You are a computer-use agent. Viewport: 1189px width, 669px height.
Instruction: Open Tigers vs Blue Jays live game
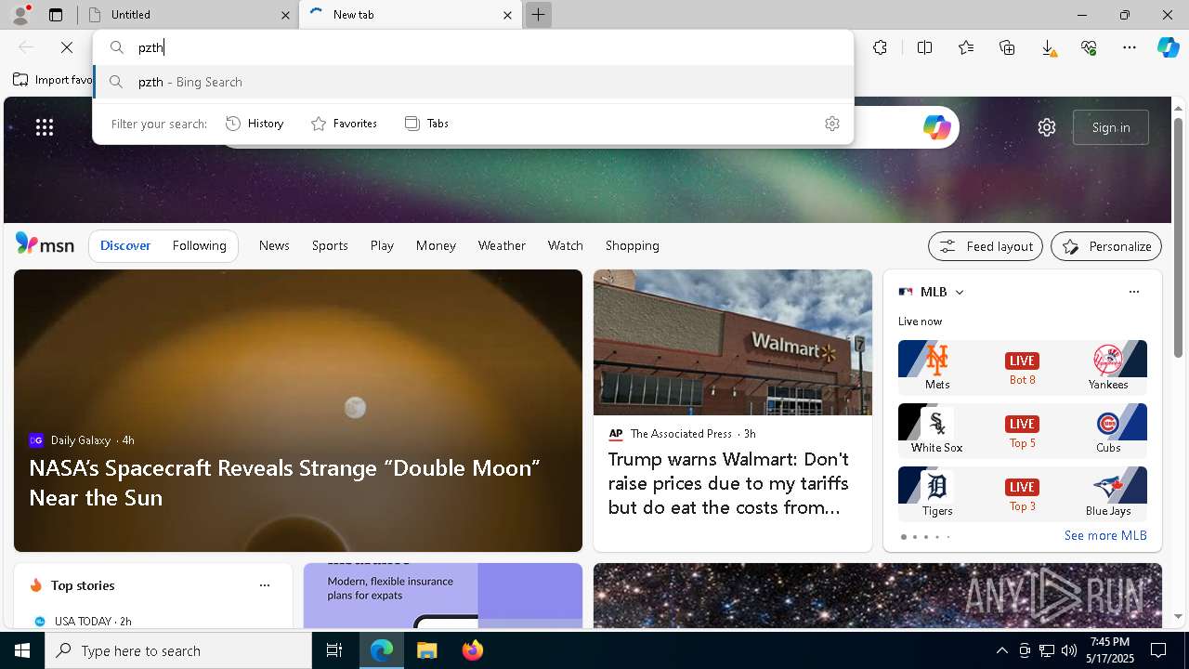pos(1023,493)
